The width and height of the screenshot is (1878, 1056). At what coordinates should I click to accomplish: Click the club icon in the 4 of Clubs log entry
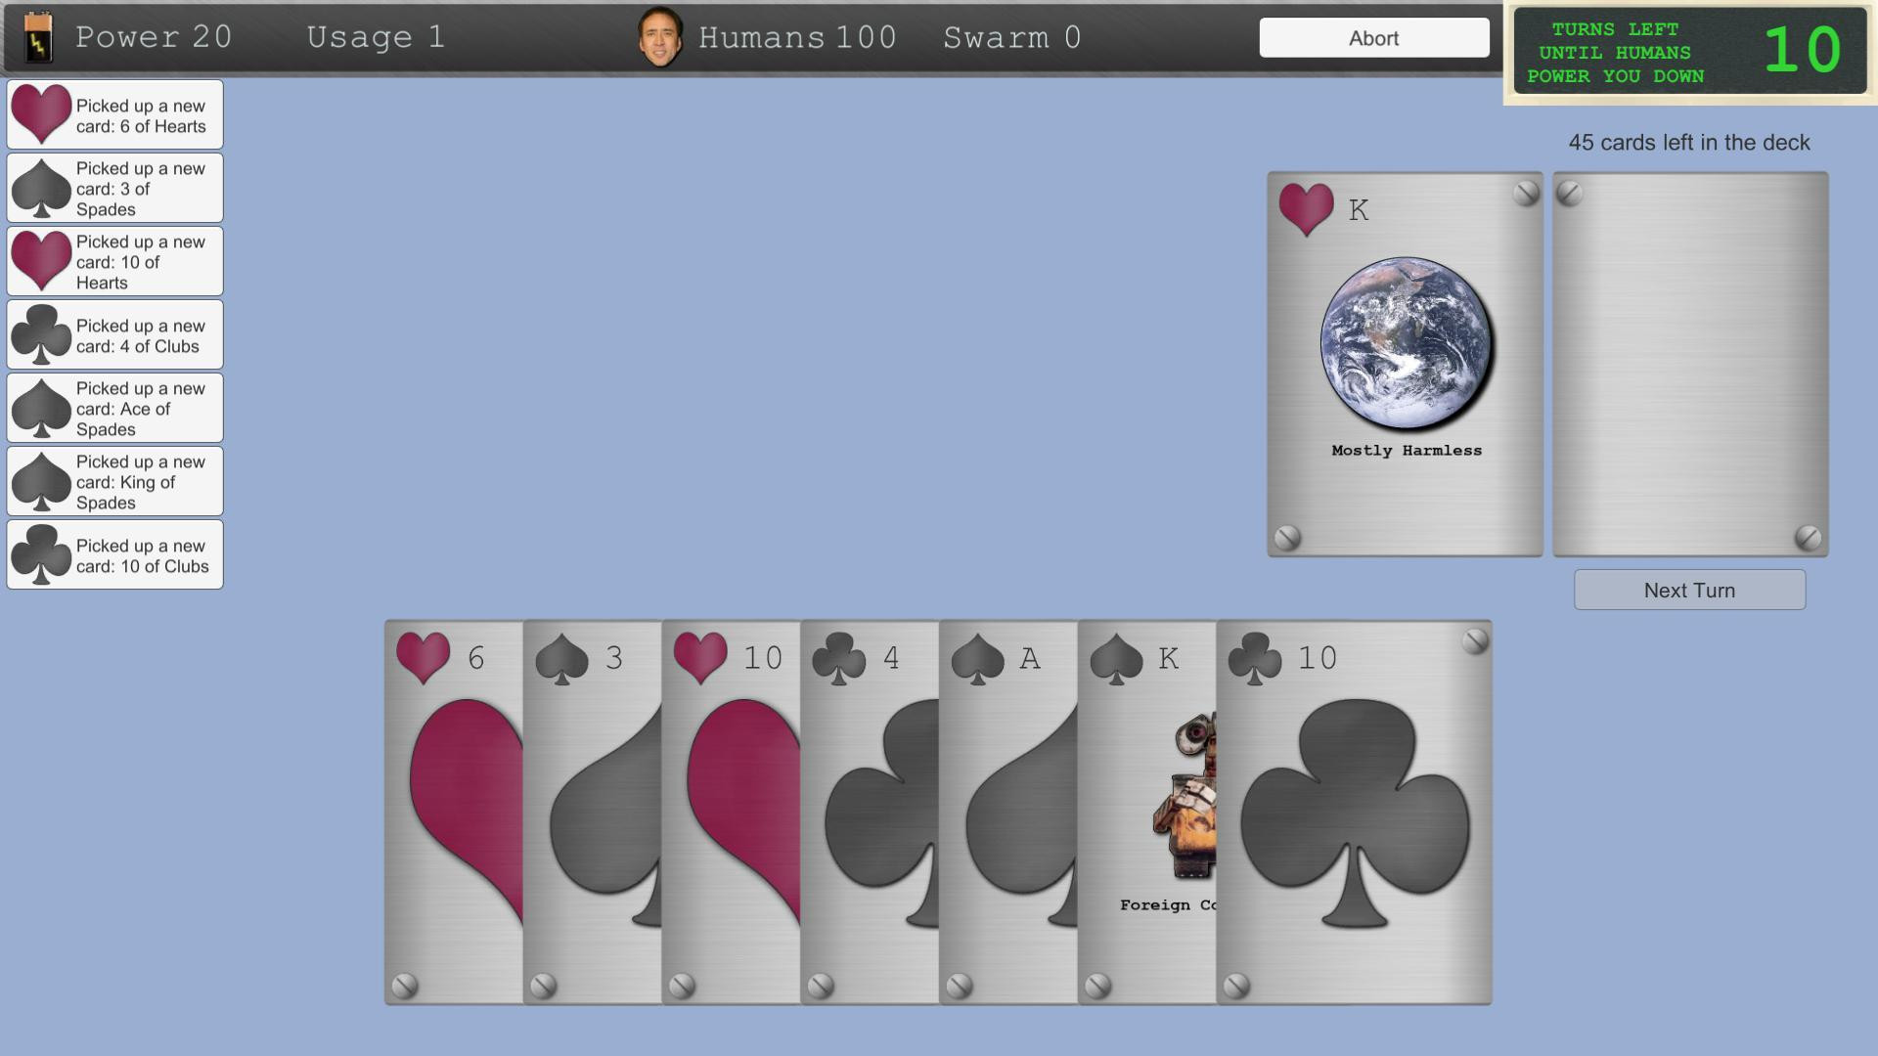click(x=41, y=334)
